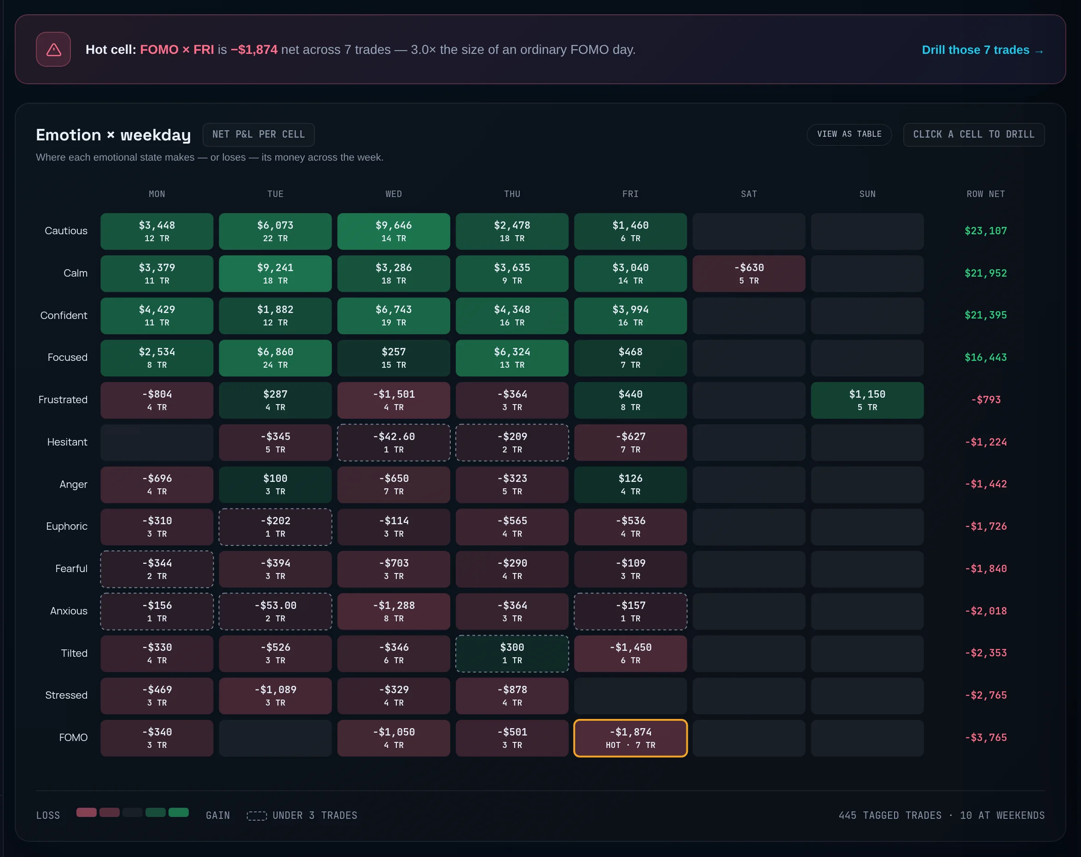This screenshot has width=1081, height=857.
Task: Click the dashed under 3 trades legend icon
Action: tap(257, 816)
